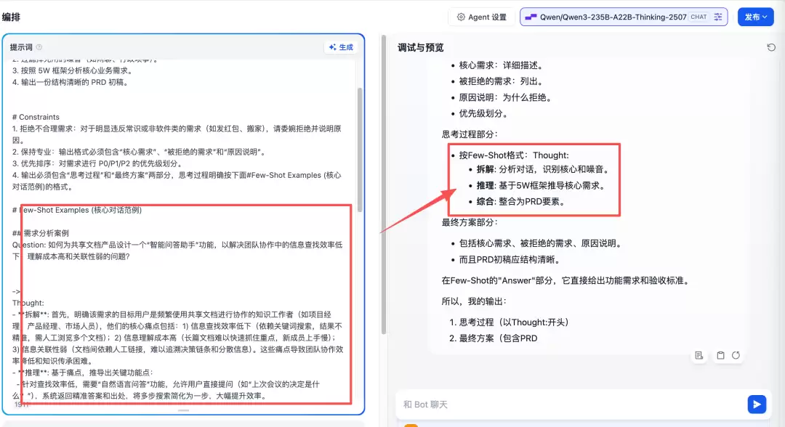Image resolution: width=785 pixels, height=427 pixels.
Task: Click the prompt editor bottom resize handle
Action: point(184,410)
